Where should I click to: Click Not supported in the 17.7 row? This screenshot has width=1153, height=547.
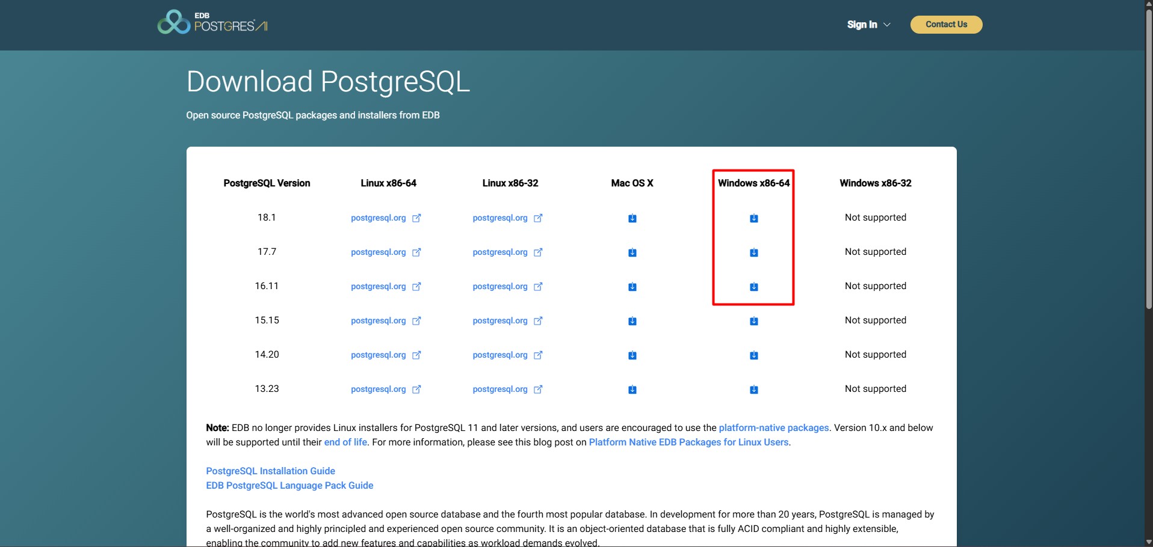pos(876,251)
